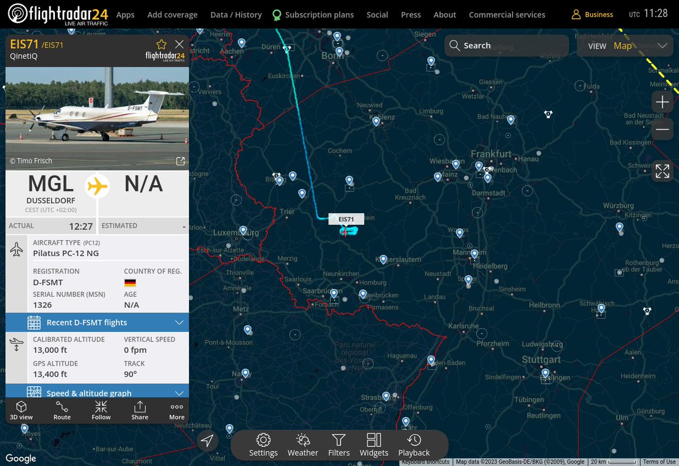Click the UTC time display
679x466 pixels.
pyautogui.click(x=648, y=14)
